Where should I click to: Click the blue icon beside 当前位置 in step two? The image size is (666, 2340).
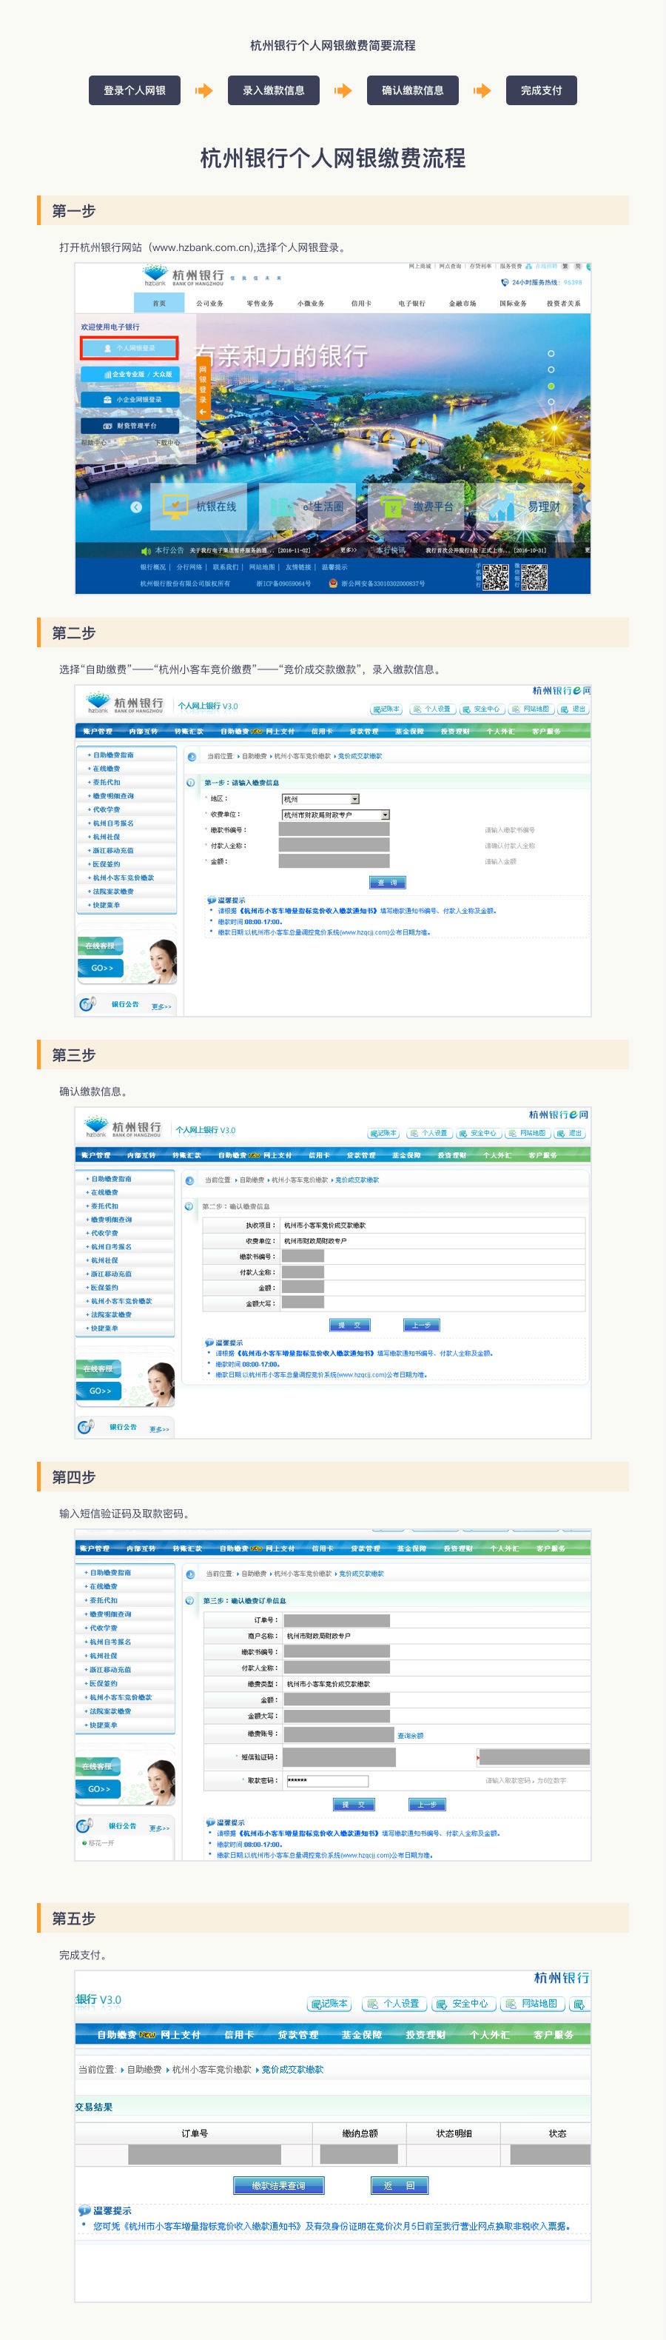click(192, 756)
